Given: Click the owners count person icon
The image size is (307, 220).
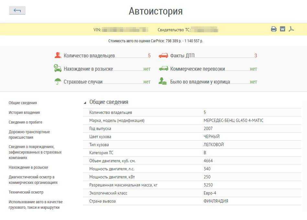Looking at the screenshot, I should tap(58, 55).
